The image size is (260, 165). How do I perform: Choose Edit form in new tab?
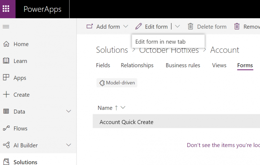point(168,41)
